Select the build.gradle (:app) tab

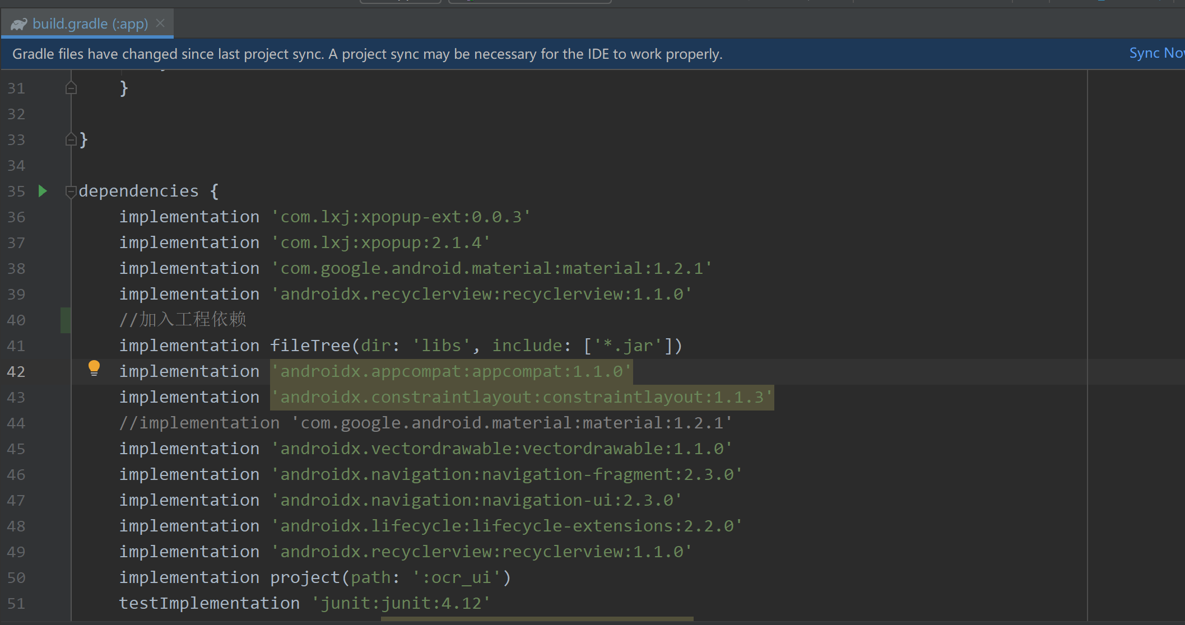[x=90, y=24]
